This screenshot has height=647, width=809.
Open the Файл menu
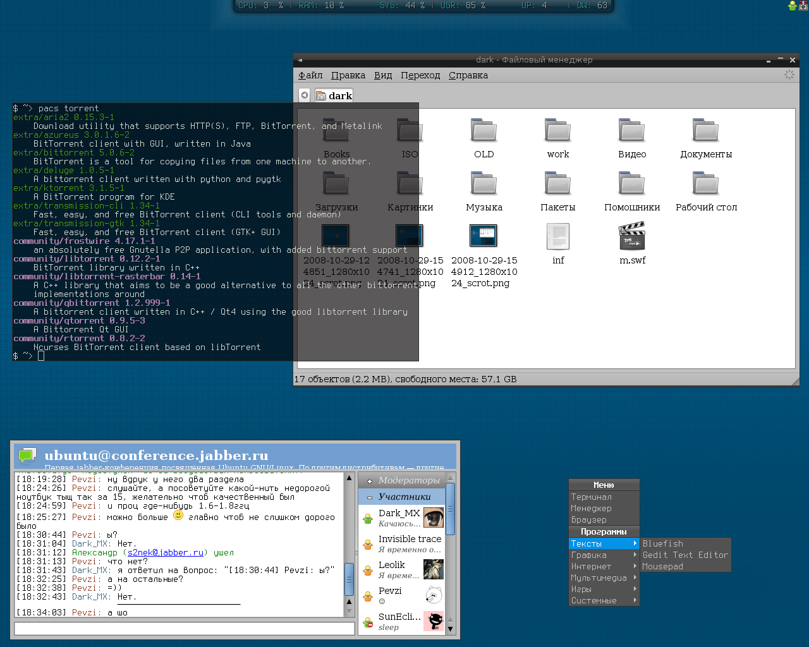click(310, 75)
